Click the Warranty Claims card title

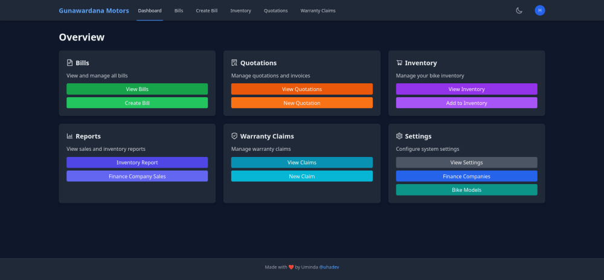click(267, 136)
